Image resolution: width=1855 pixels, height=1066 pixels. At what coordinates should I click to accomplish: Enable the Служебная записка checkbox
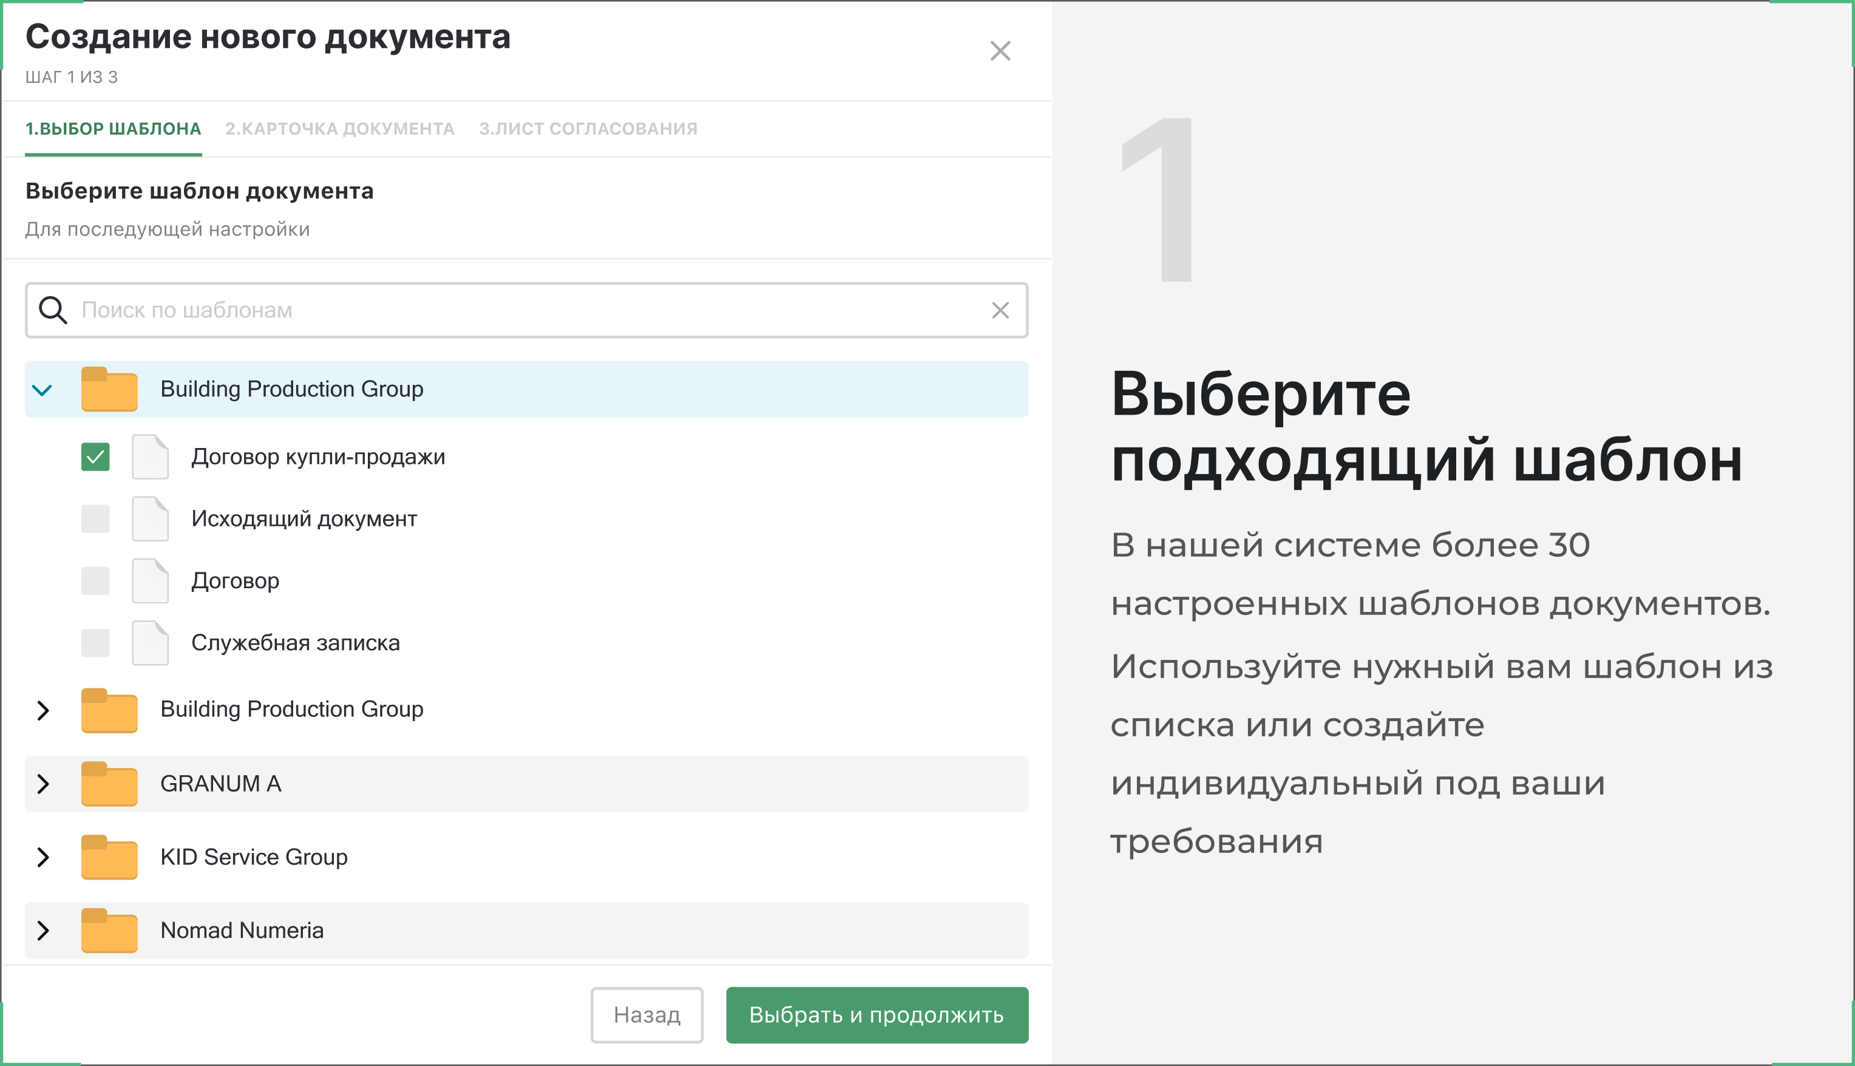click(x=95, y=643)
